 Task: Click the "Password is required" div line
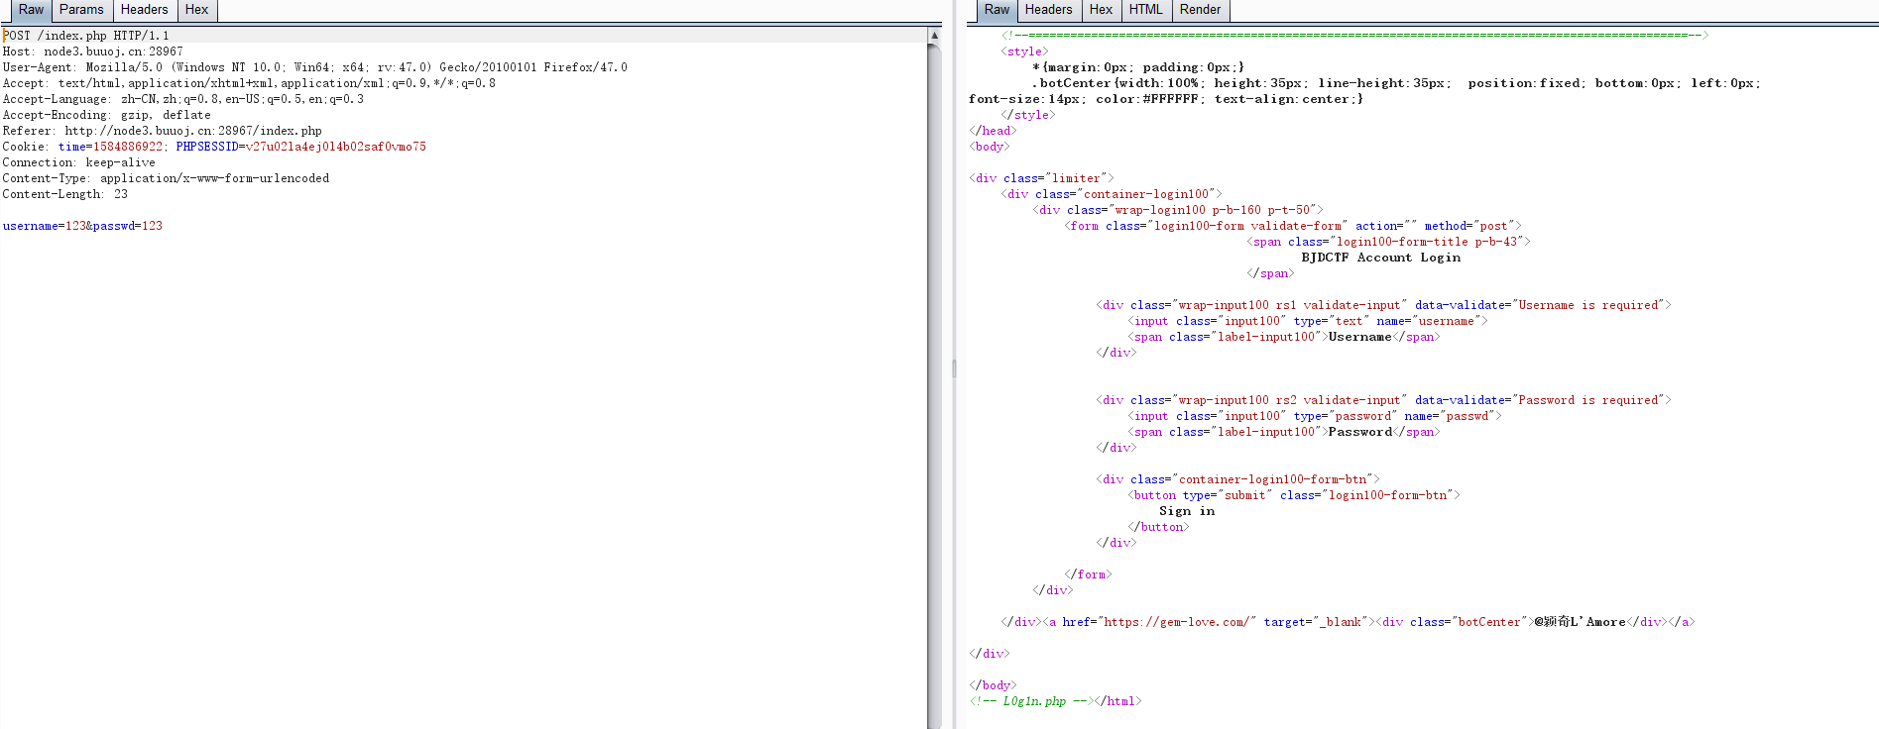tap(1384, 400)
